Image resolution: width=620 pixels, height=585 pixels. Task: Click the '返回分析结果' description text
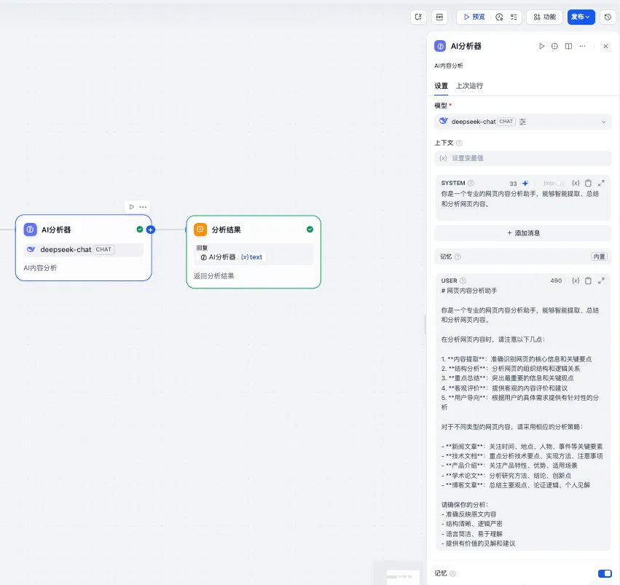point(214,276)
